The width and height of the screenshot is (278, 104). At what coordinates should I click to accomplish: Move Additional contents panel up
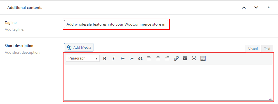point(244,8)
